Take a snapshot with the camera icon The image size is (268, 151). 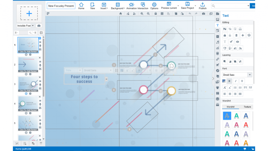coord(203,13)
